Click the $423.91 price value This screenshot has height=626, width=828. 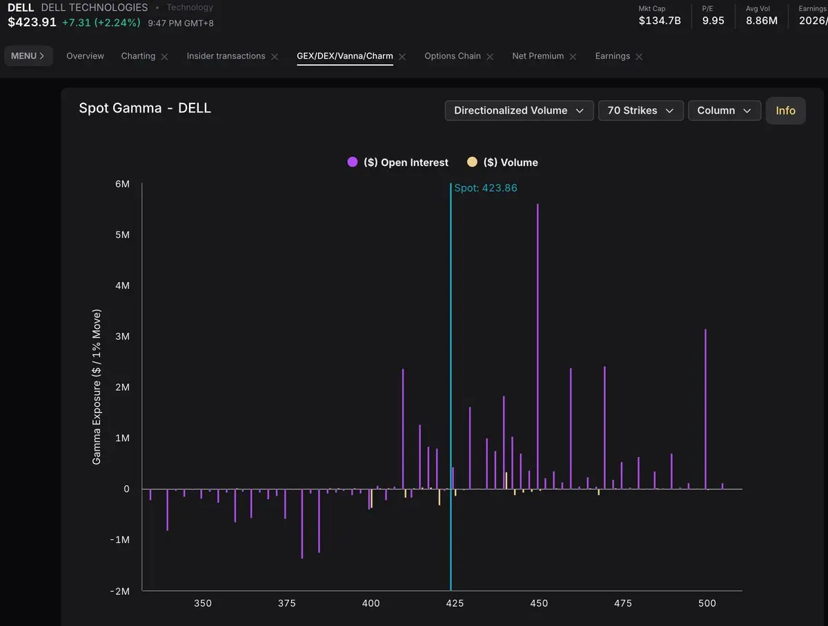(x=32, y=22)
